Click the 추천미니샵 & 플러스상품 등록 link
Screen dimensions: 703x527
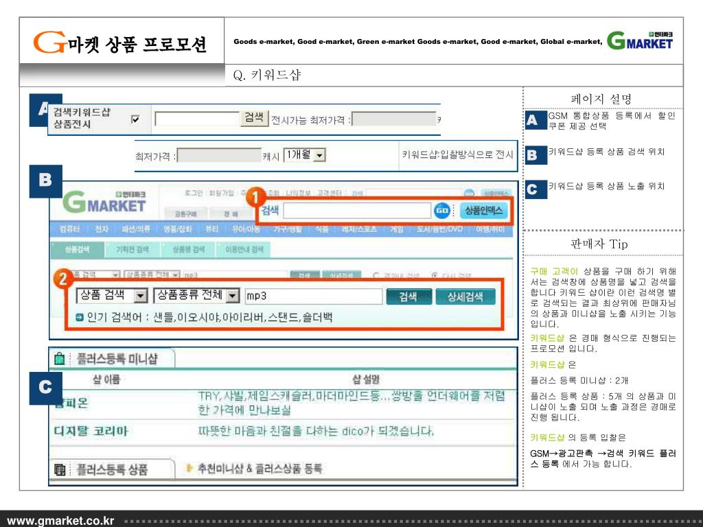tap(260, 469)
